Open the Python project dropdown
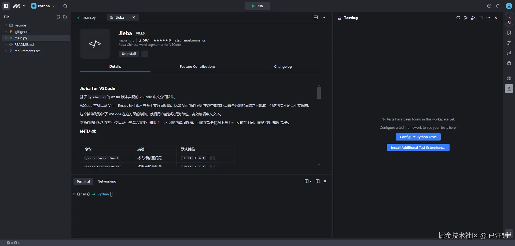The width and height of the screenshot is (515, 246). click(x=43, y=6)
